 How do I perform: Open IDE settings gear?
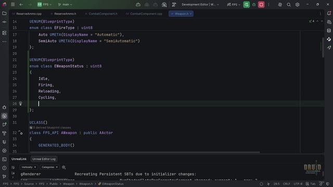(297, 5)
